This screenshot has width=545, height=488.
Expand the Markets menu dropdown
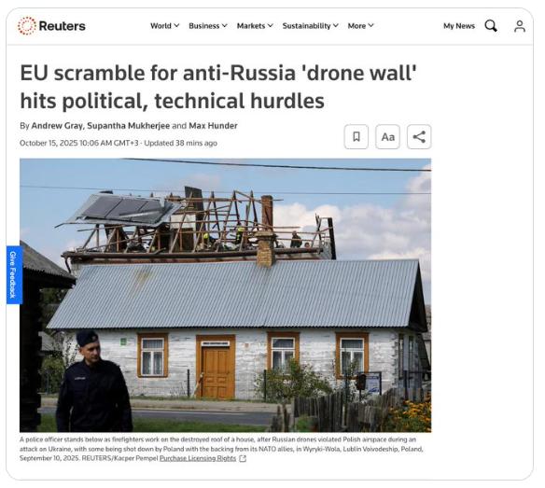point(255,26)
